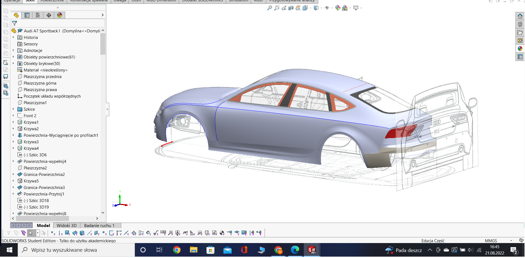The image size is (525, 258).
Task: Activate the Section View tool
Action: click(x=291, y=8)
